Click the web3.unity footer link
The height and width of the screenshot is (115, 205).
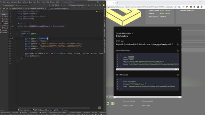coord(146,105)
